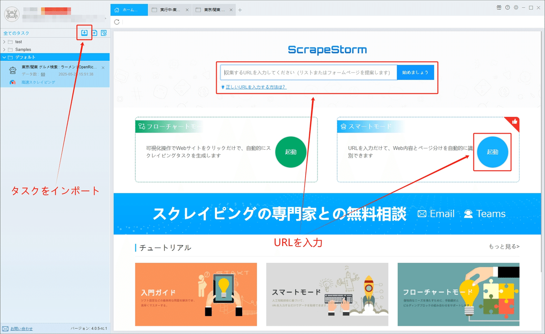Add a new tab with plus icon
This screenshot has width=545, height=334.
click(240, 10)
